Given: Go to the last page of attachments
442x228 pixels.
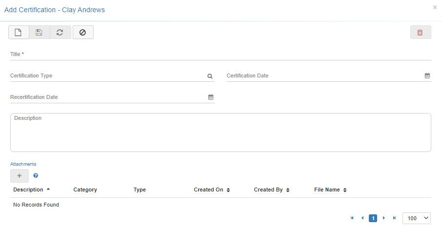Looking at the screenshot, I should (394, 218).
